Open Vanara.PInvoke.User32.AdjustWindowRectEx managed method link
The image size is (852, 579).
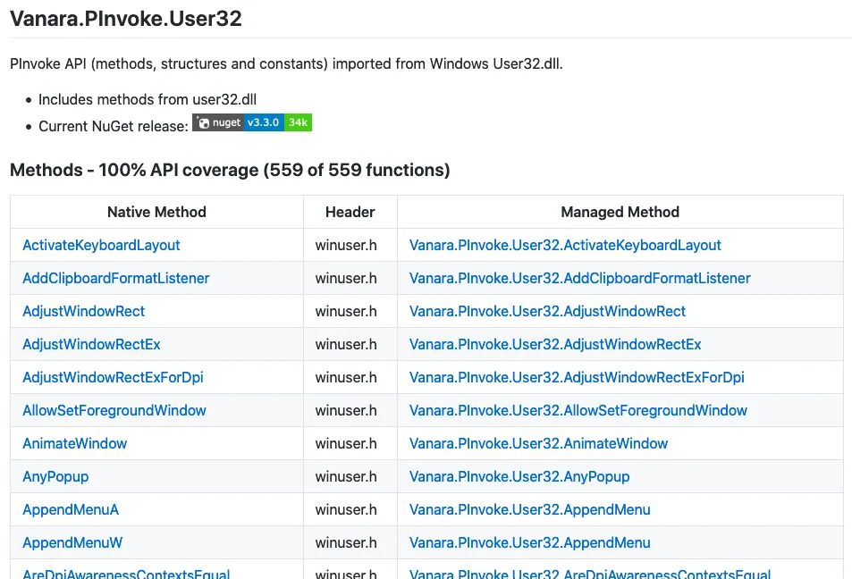point(555,344)
